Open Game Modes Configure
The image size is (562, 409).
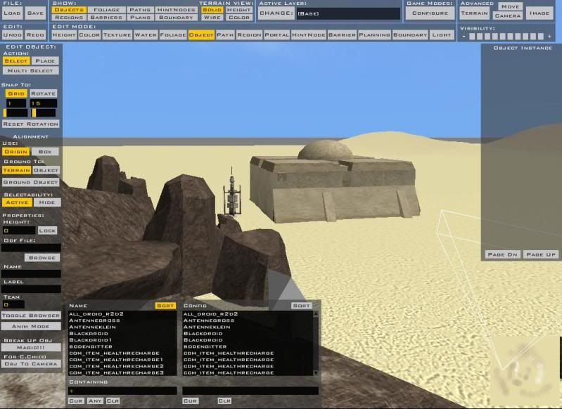click(430, 13)
